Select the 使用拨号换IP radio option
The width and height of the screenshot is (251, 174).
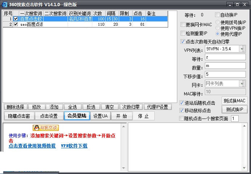click(x=218, y=22)
